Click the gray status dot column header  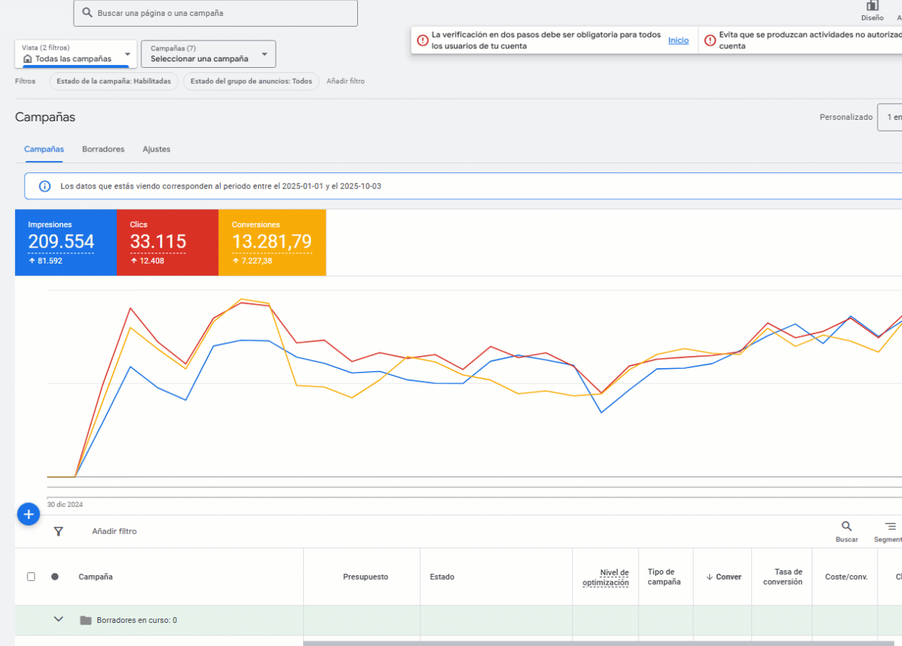(x=55, y=577)
